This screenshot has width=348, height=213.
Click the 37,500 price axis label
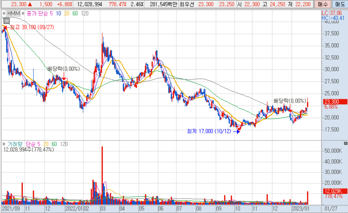332,34
